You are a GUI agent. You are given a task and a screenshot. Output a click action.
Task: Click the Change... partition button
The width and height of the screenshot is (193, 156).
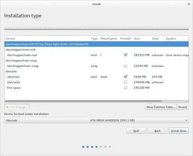coord(22,107)
